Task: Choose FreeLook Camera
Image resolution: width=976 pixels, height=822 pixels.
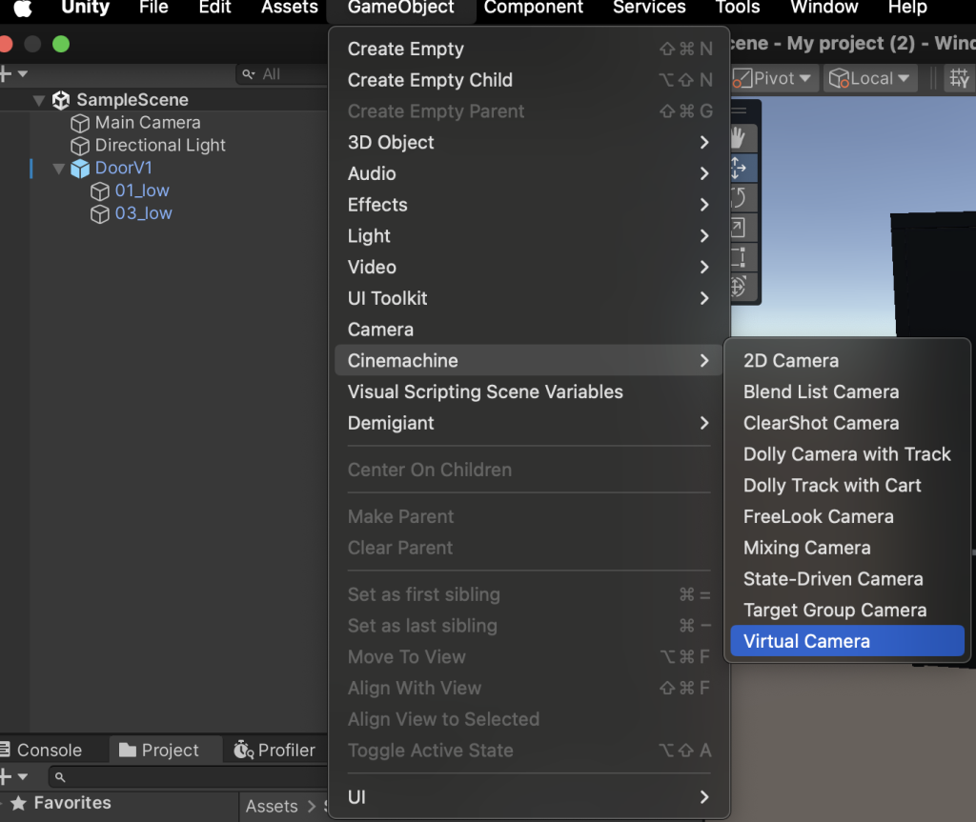Action: tap(847, 516)
